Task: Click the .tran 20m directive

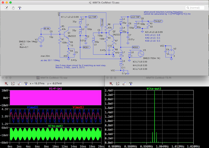Action: pyautogui.click(x=45, y=56)
